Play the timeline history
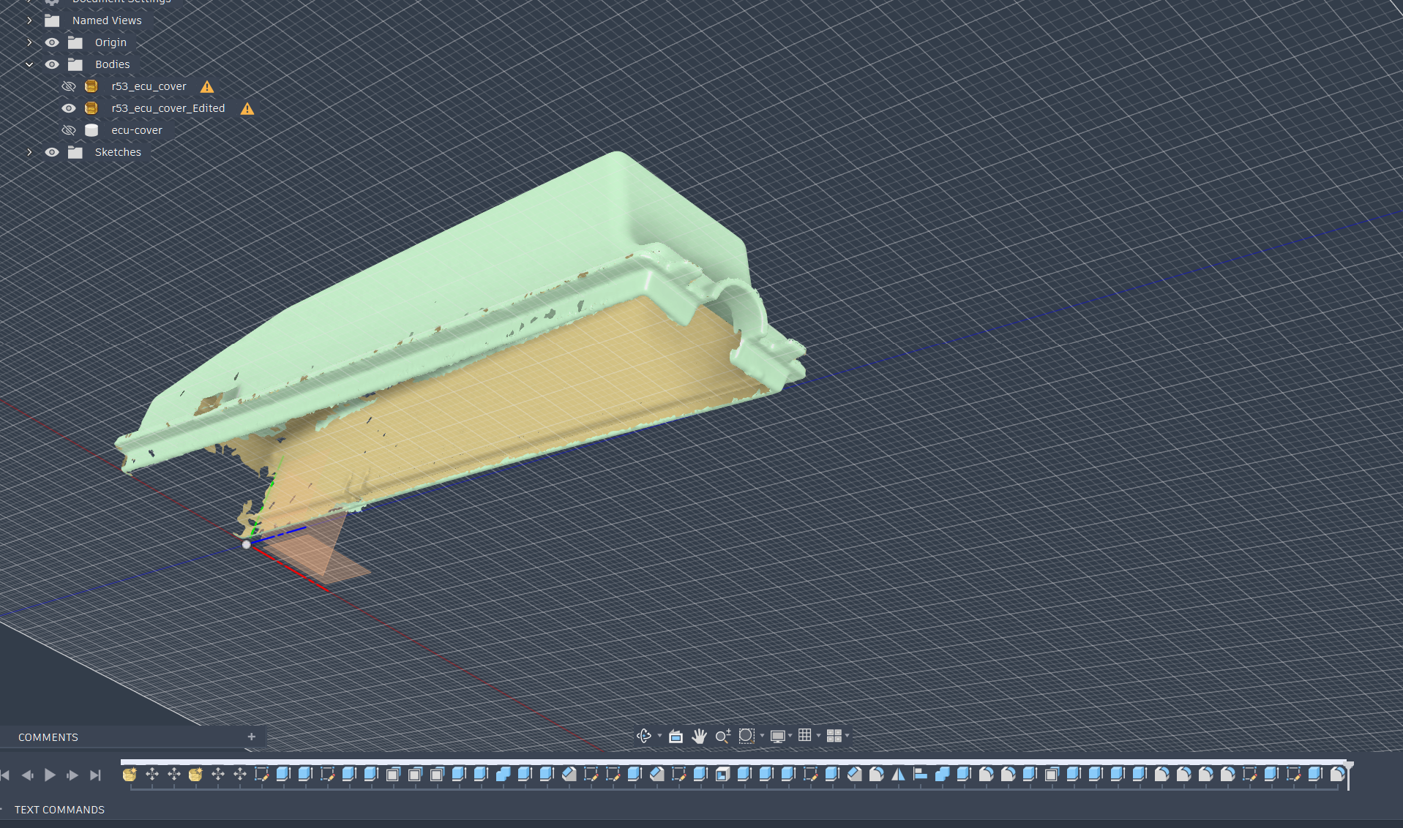The width and height of the screenshot is (1403, 828). (x=50, y=775)
